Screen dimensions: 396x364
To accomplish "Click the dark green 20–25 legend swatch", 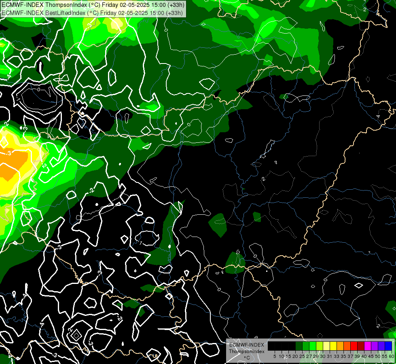I will coord(299,346).
